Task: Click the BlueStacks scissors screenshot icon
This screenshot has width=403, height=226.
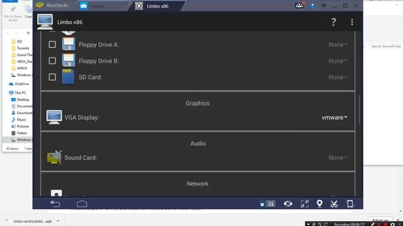Action: tap(334, 204)
